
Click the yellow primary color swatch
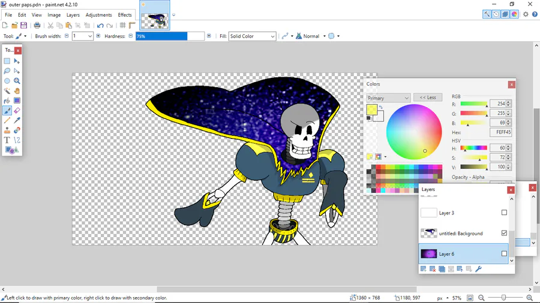click(371, 110)
